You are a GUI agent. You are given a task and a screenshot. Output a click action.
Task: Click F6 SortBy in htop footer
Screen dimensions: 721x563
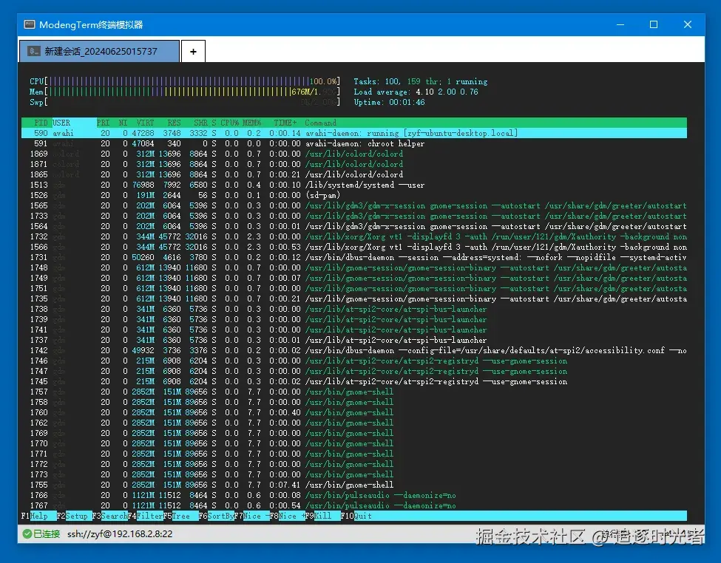pos(216,516)
